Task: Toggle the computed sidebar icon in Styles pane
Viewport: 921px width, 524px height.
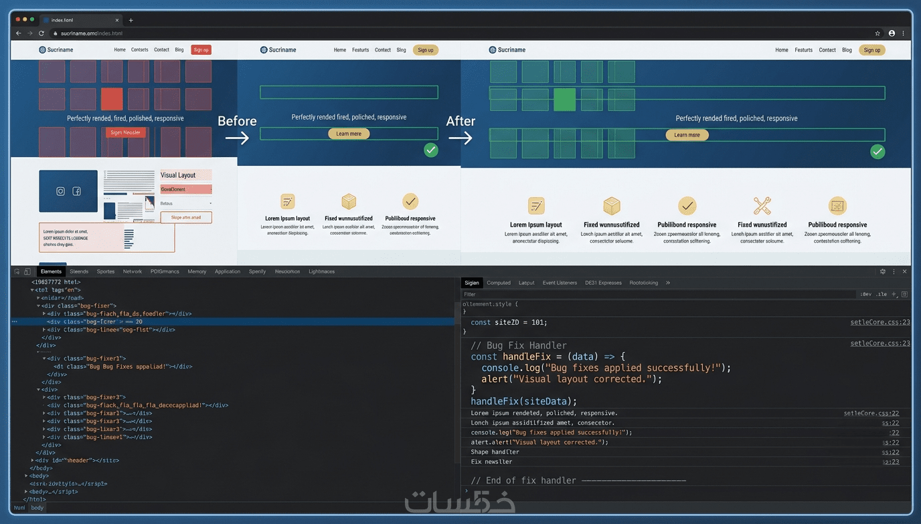Action: [904, 294]
